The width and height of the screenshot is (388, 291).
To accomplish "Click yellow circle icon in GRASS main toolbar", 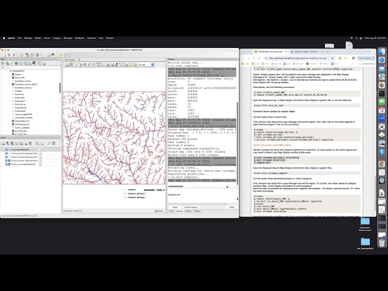I will tap(61, 55).
